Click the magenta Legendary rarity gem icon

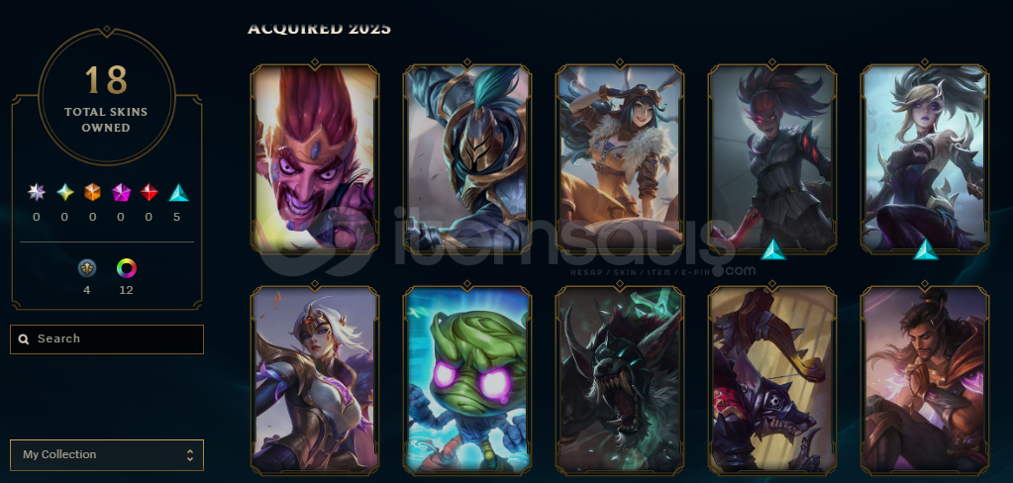121,192
